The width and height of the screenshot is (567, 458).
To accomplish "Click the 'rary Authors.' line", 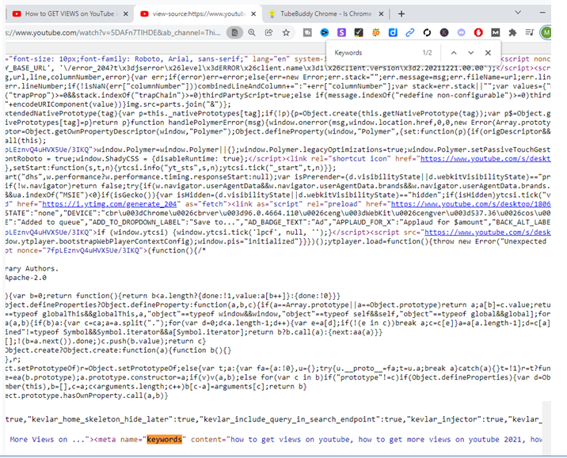I will tap(32, 269).
